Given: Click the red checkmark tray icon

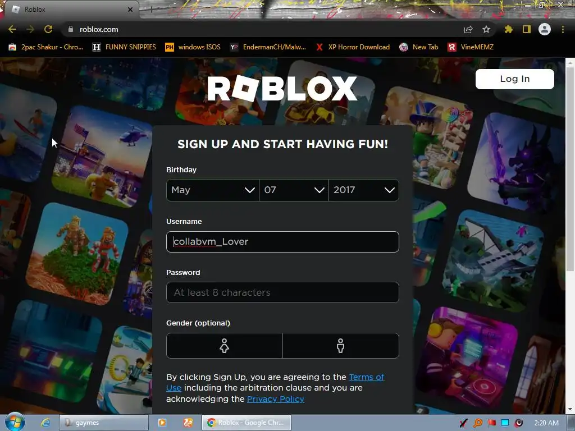Looking at the screenshot, I should point(463,423).
